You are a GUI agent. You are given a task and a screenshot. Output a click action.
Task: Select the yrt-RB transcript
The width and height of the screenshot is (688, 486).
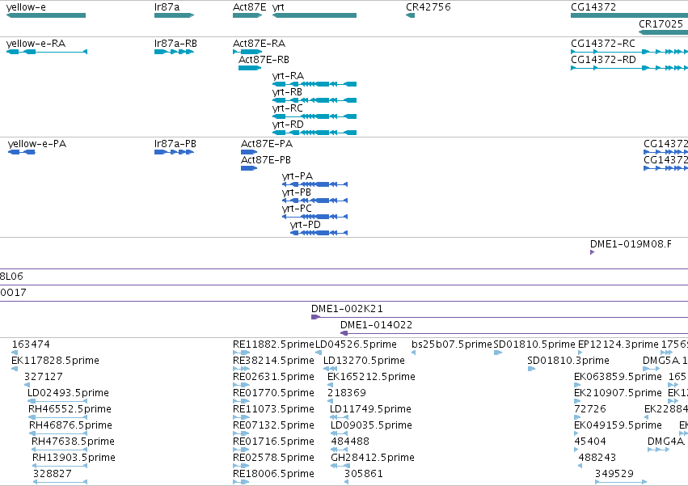(314, 100)
